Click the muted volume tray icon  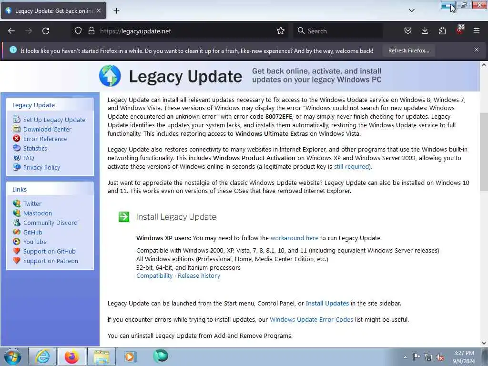(440, 357)
